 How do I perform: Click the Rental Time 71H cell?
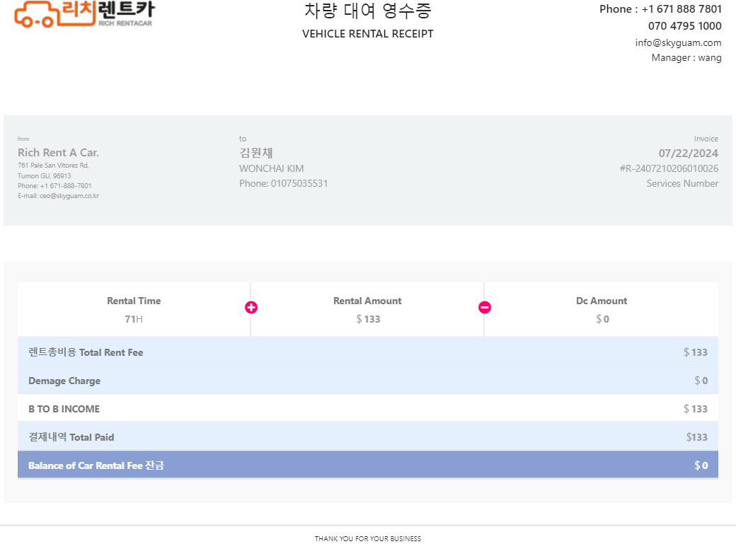pos(134,310)
